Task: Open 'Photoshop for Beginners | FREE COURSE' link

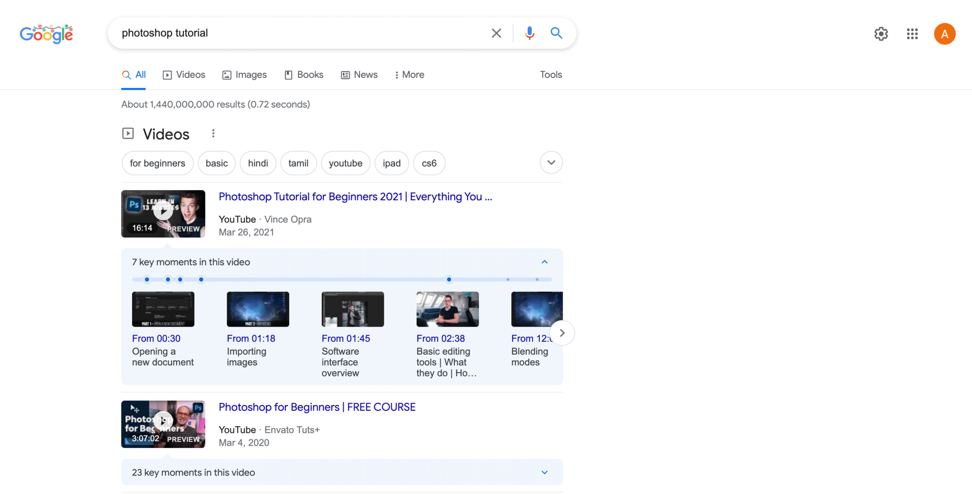Action: click(x=317, y=407)
